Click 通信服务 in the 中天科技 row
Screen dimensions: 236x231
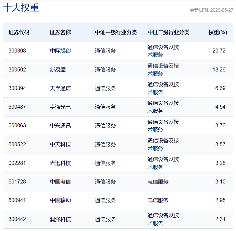click(105, 144)
